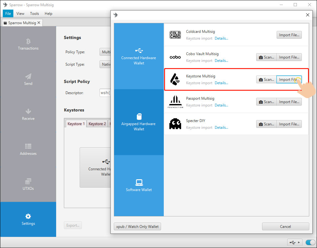Image resolution: width=317 pixels, height=248 pixels.
Task: Open the Transactions sidebar section
Action: point(28,44)
